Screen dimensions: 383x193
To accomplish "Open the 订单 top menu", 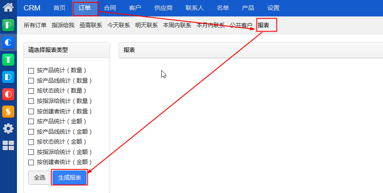I will coord(85,8).
